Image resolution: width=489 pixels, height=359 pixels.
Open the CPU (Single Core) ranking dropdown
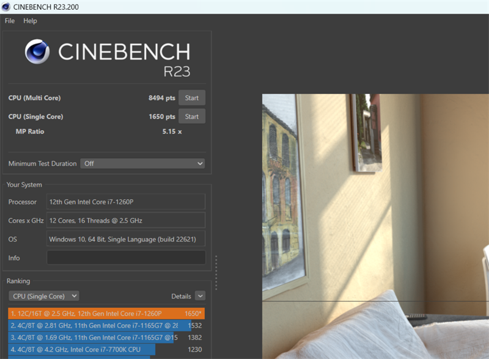(x=43, y=296)
